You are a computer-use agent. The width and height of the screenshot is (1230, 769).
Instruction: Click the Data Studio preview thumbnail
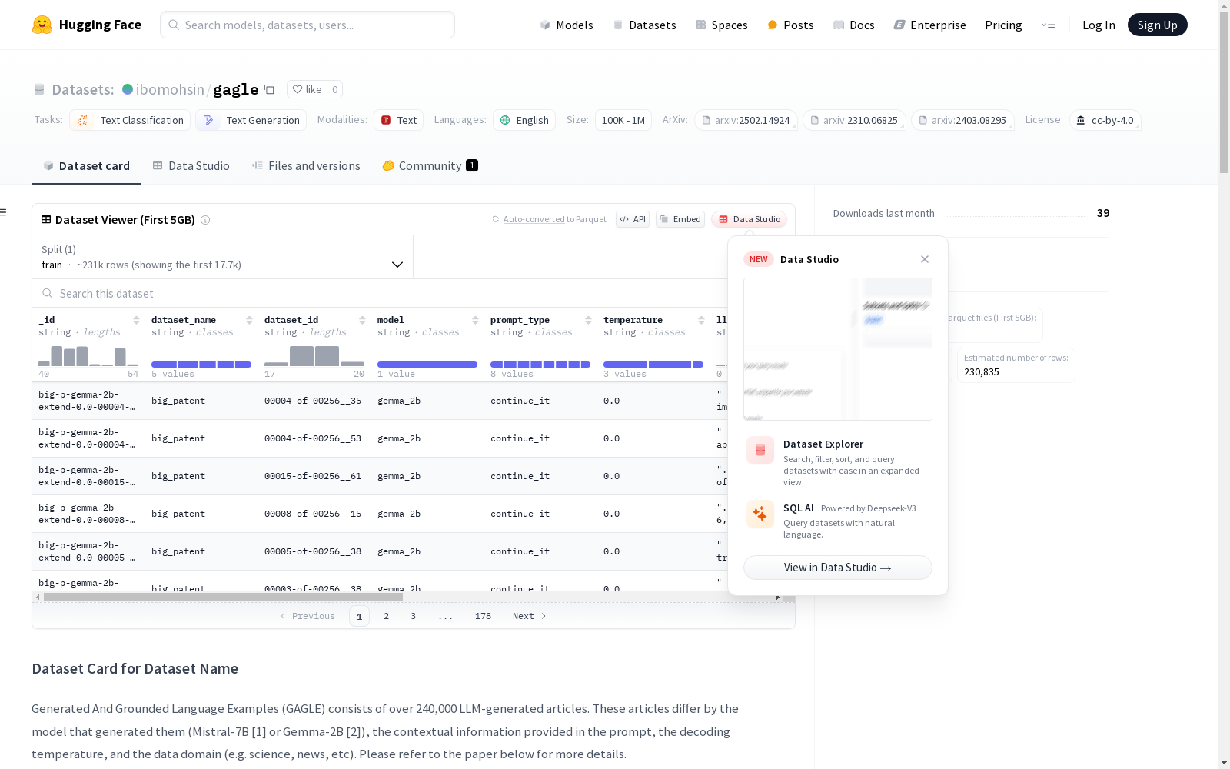(838, 349)
